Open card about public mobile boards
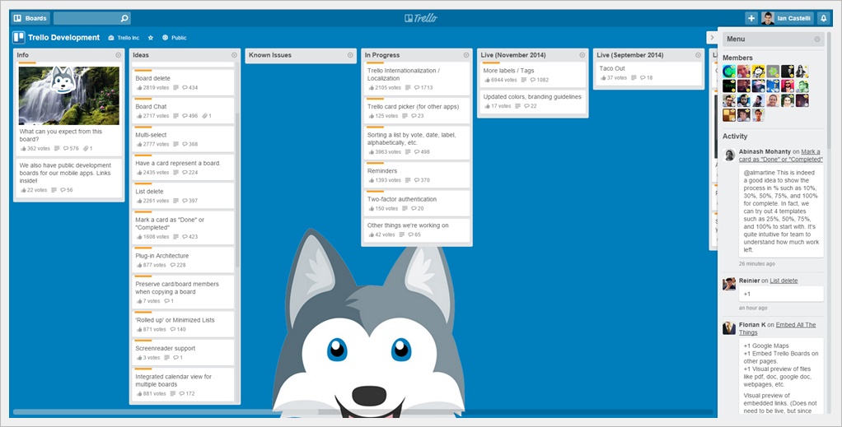 pyautogui.click(x=68, y=177)
